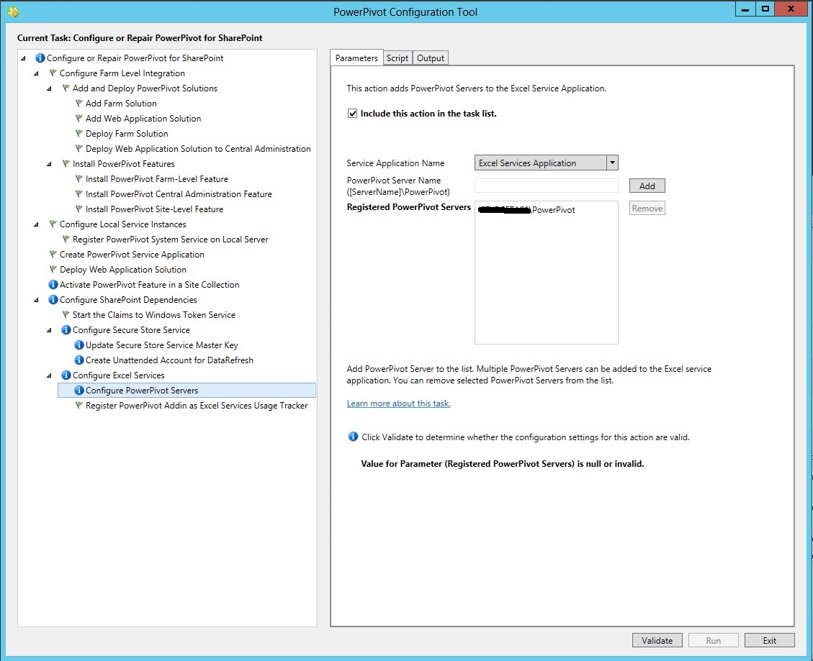Click the Exit button

[x=769, y=639]
